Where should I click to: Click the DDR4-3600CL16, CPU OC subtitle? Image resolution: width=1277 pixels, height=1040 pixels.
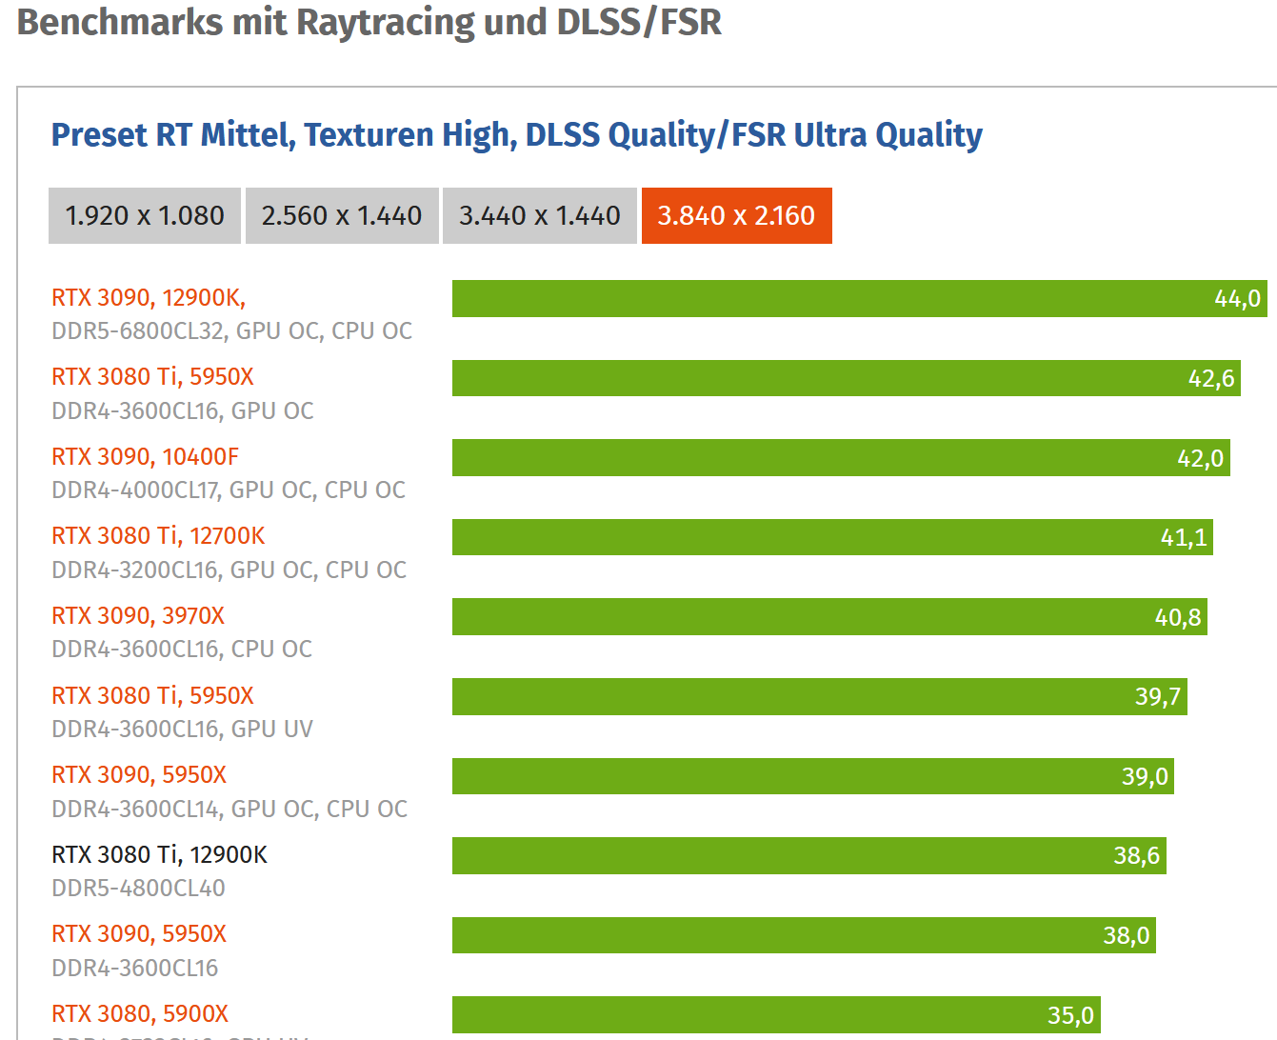(x=182, y=650)
